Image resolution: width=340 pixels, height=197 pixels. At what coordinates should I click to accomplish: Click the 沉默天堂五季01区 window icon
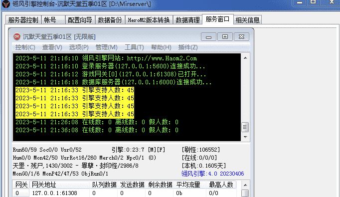[17, 36]
